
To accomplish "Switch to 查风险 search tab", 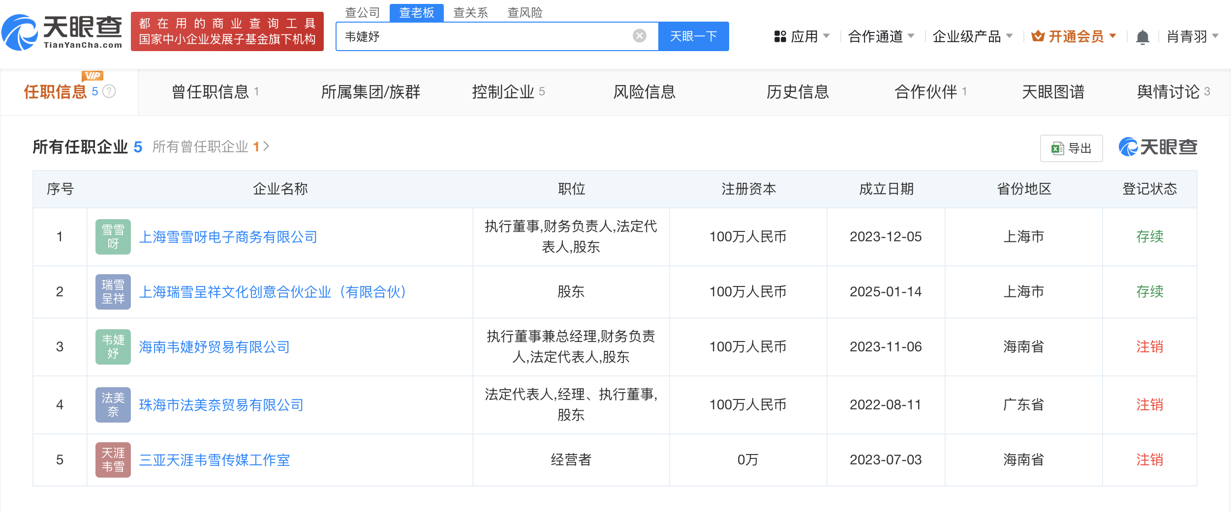I will 525,12.
